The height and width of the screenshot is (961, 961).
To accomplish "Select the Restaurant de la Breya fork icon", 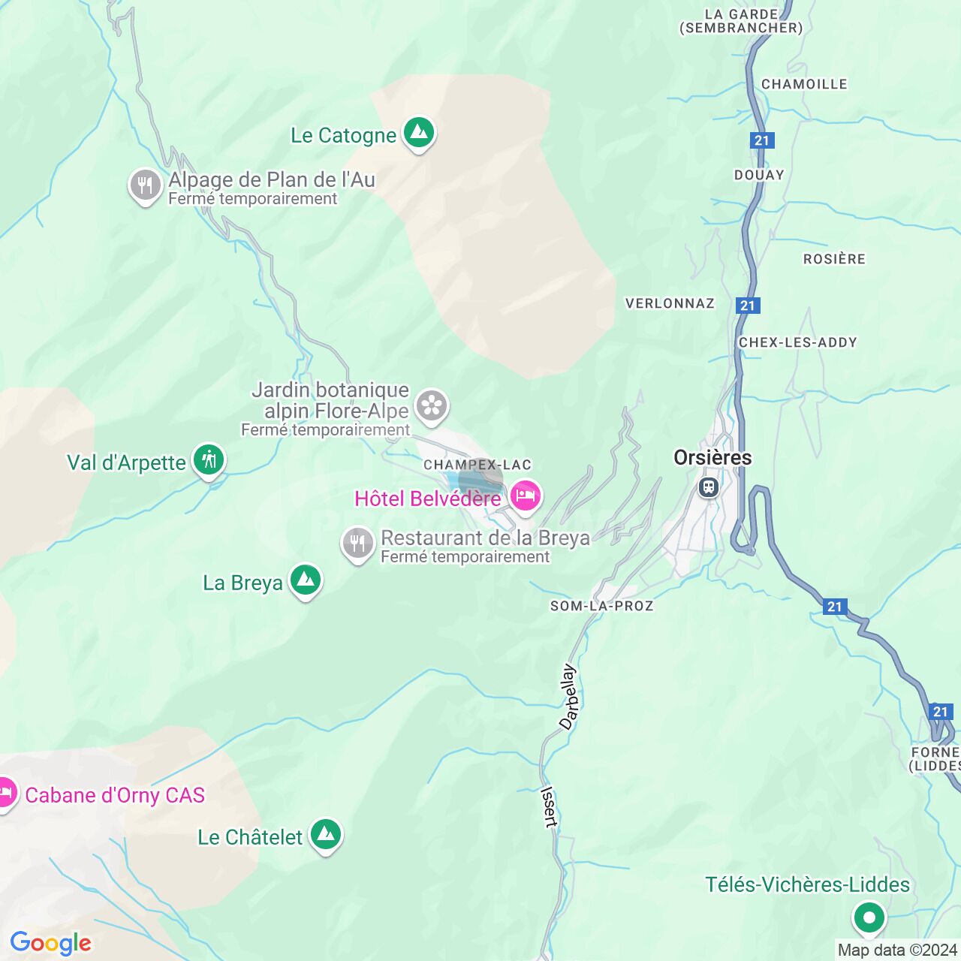I will (357, 544).
